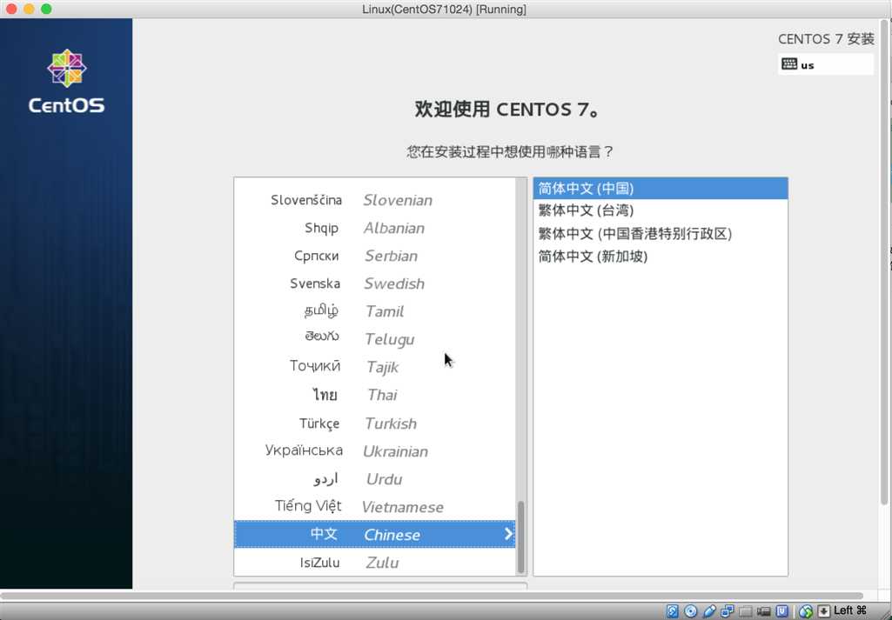Click the VM window horizontal scrollbar
The height and width of the screenshot is (620, 892).
pyautogui.click(x=432, y=595)
